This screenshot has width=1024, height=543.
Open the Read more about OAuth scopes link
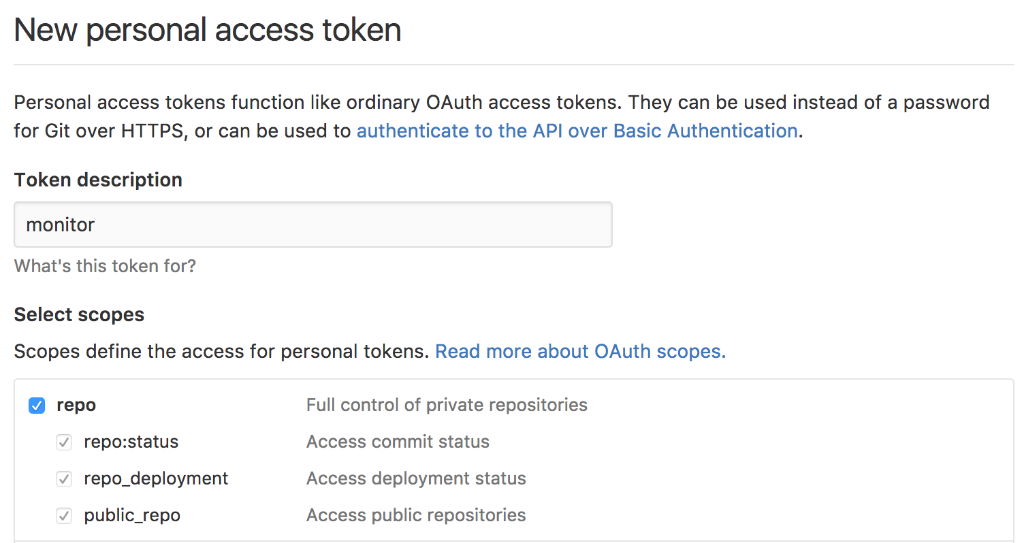(x=579, y=351)
